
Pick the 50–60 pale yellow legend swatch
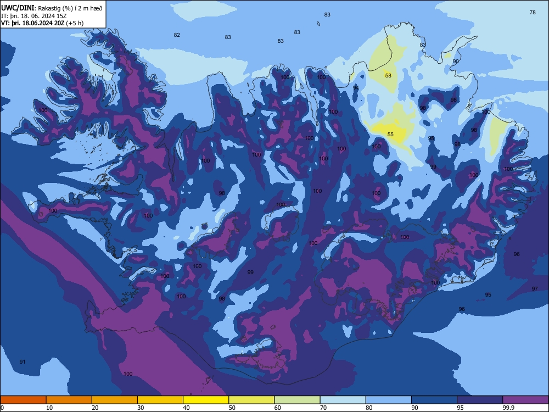click(251, 400)
